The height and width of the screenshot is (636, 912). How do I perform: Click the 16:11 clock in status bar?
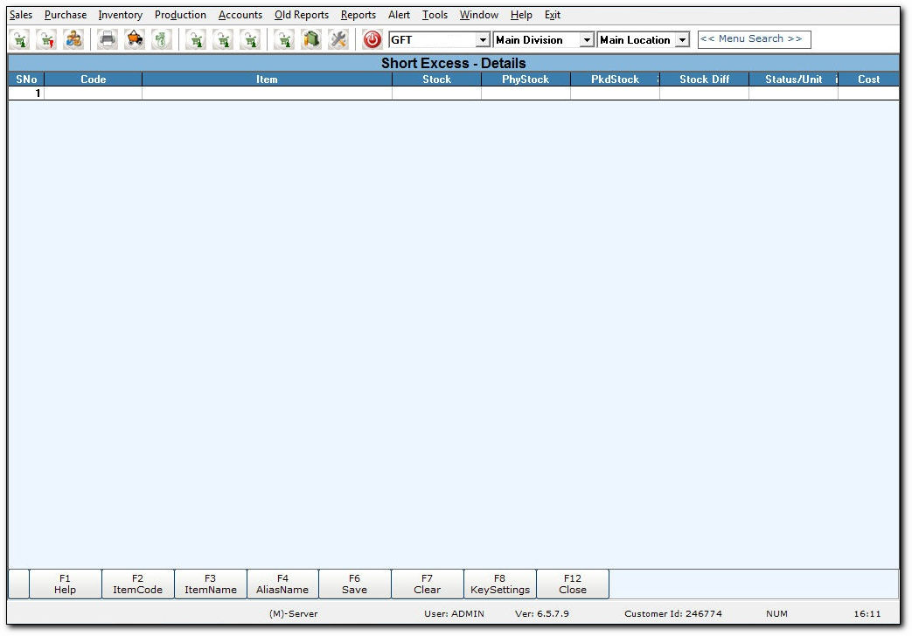pyautogui.click(x=867, y=613)
